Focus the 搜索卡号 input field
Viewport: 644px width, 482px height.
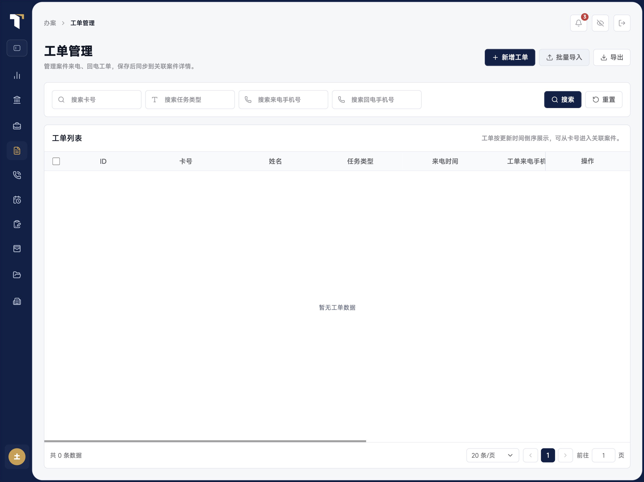pos(97,100)
